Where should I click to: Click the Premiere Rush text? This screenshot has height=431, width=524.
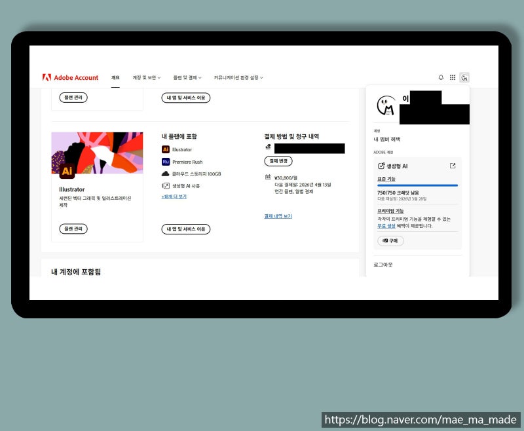coord(187,162)
